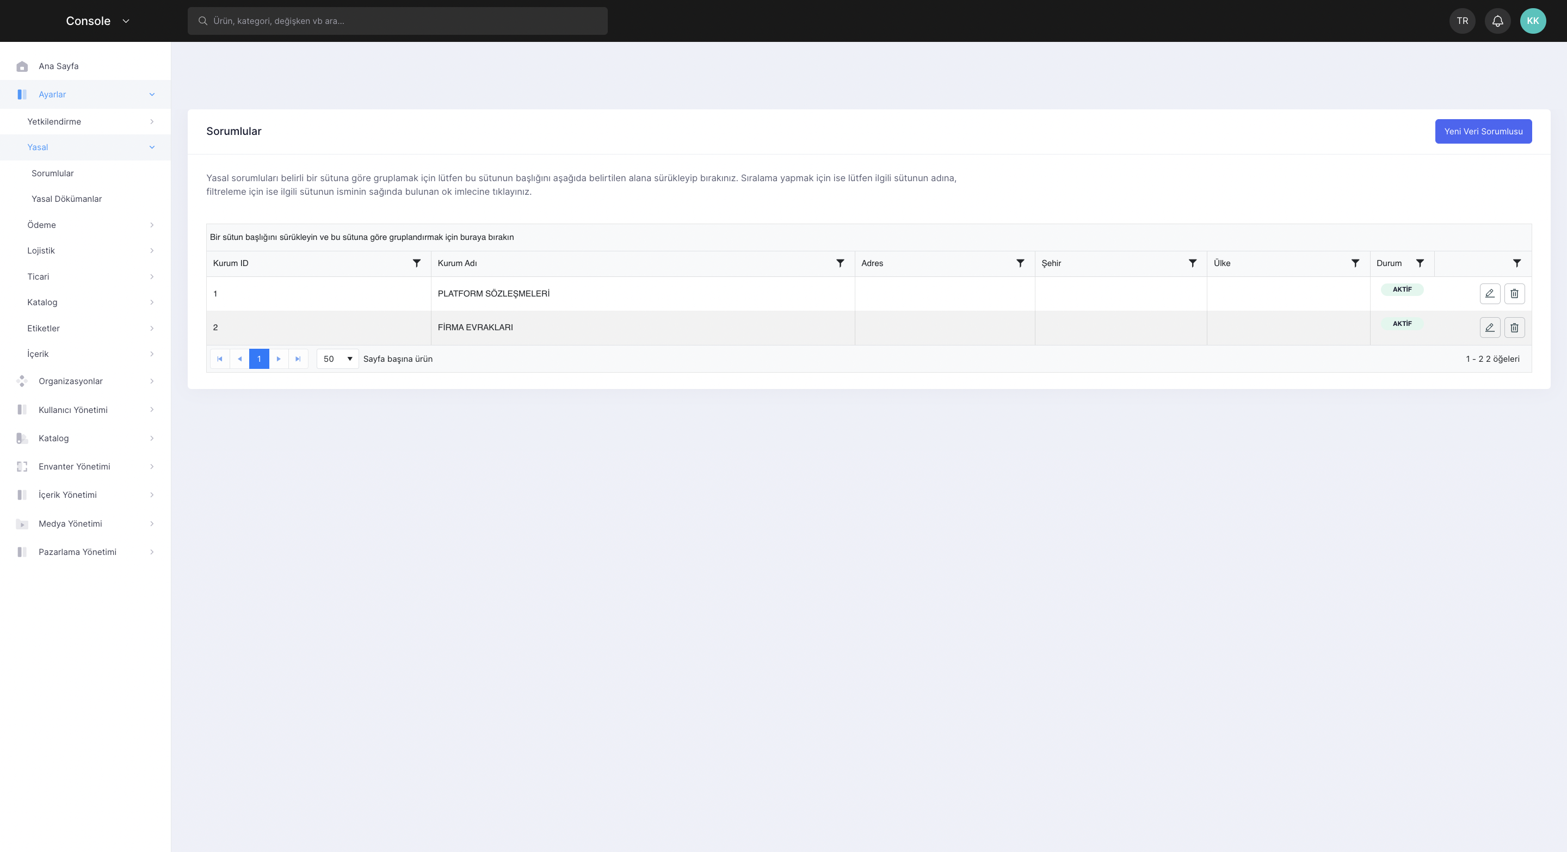This screenshot has width=1567, height=852.
Task: Sort by the Adres header
Action: [x=872, y=263]
